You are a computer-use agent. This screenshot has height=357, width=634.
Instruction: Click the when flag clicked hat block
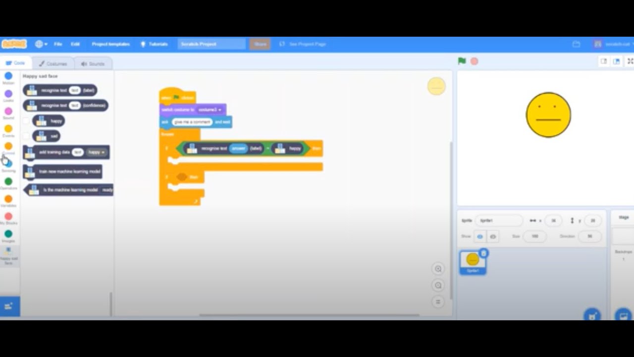(177, 96)
